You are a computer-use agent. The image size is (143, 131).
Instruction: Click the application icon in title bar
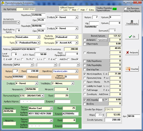pyautogui.click(x=3, y=3)
